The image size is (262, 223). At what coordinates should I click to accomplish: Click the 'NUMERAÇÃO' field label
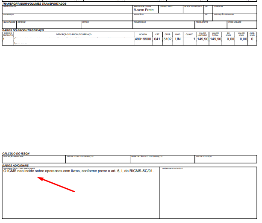pyautogui.click(x=140, y=22)
